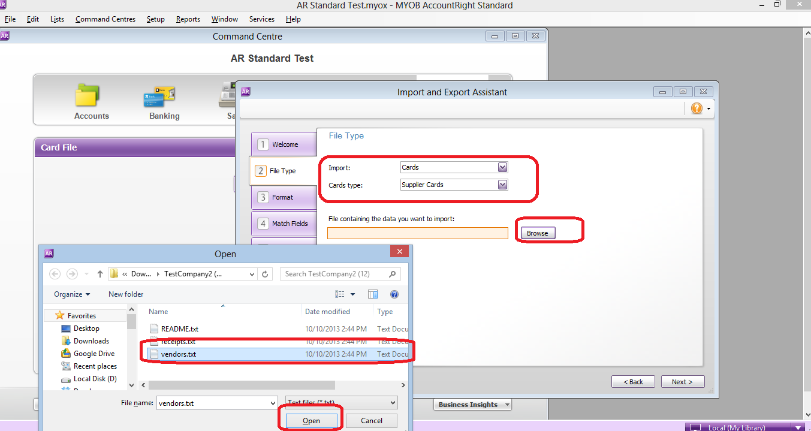Image resolution: width=811 pixels, height=431 pixels.
Task: Click the AR icon in Open dialog title bar
Action: [49, 253]
